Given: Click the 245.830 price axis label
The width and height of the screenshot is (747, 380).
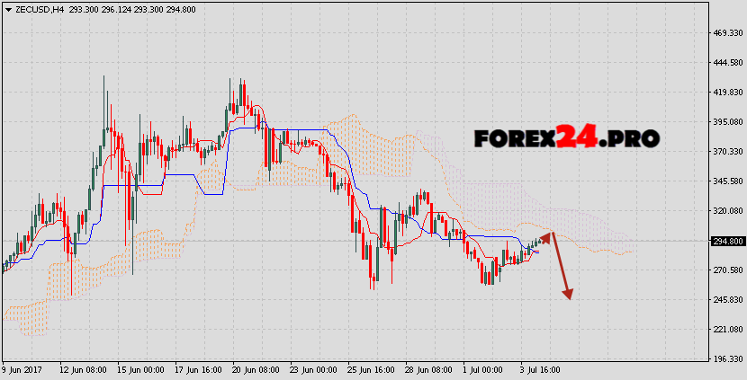Looking at the screenshot, I should [x=725, y=300].
